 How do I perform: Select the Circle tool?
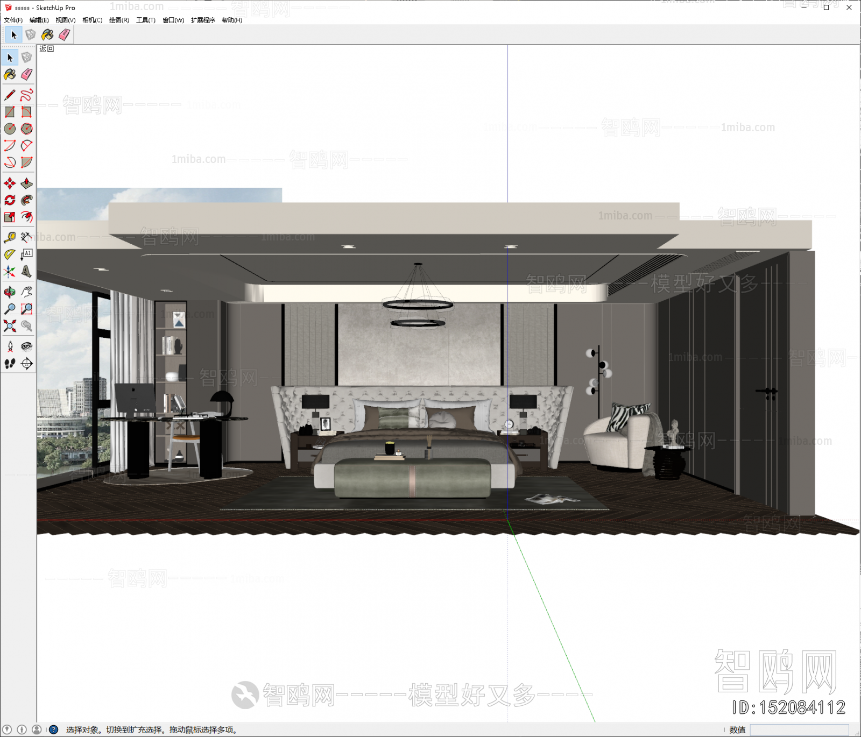coord(9,129)
